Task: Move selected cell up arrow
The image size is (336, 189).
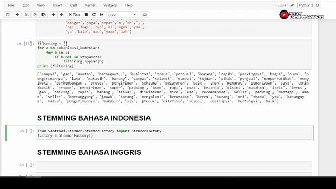Action: coord(54,15)
